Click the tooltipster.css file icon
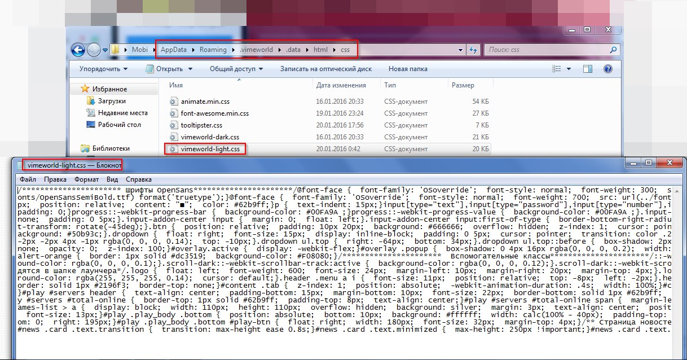The width and height of the screenshot is (687, 360). click(x=174, y=125)
